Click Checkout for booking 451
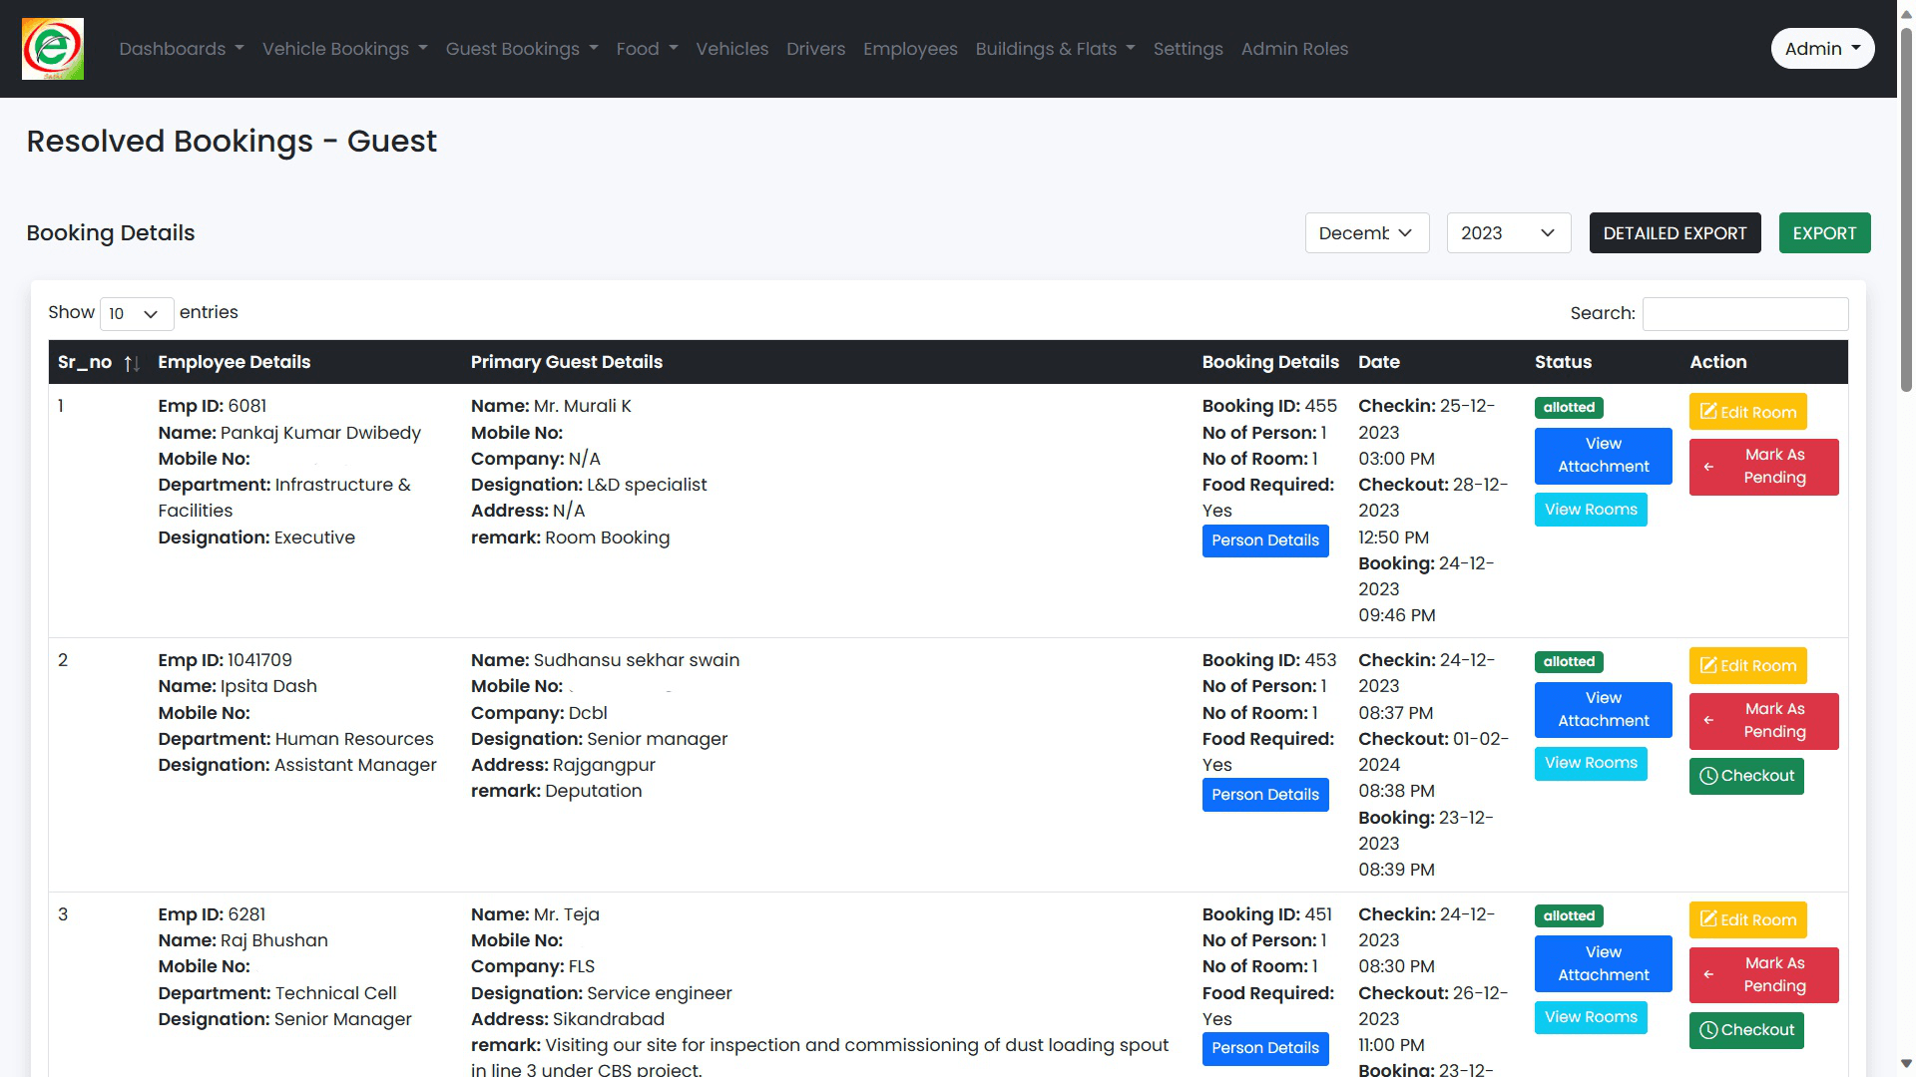 1745,1030
